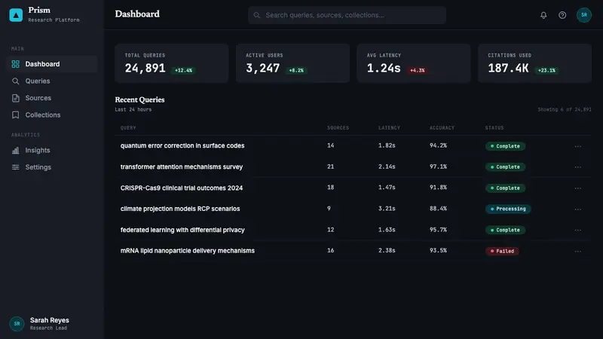Click the Failed status badge
The image size is (603, 339).
502,251
